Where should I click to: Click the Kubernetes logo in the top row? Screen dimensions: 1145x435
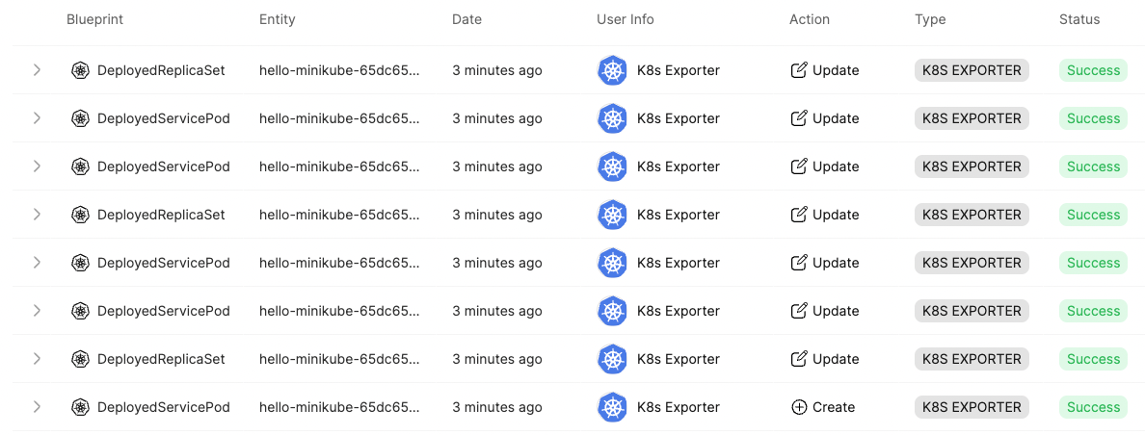pos(612,70)
